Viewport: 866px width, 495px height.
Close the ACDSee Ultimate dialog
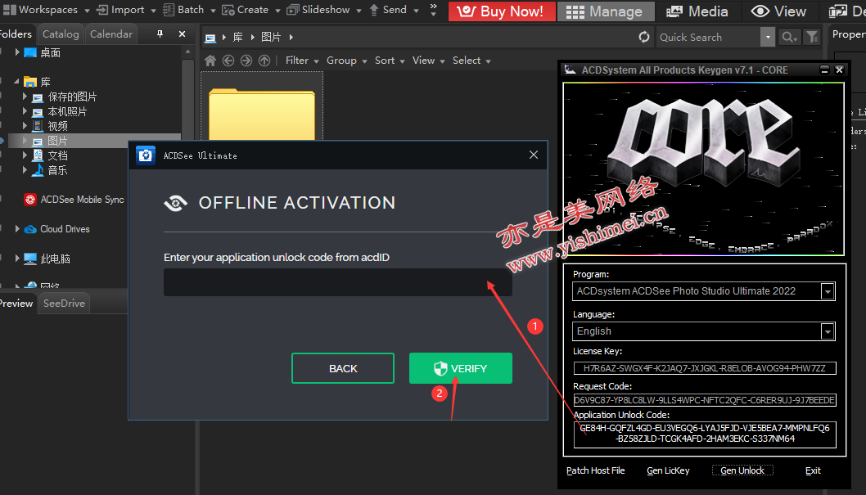[534, 155]
